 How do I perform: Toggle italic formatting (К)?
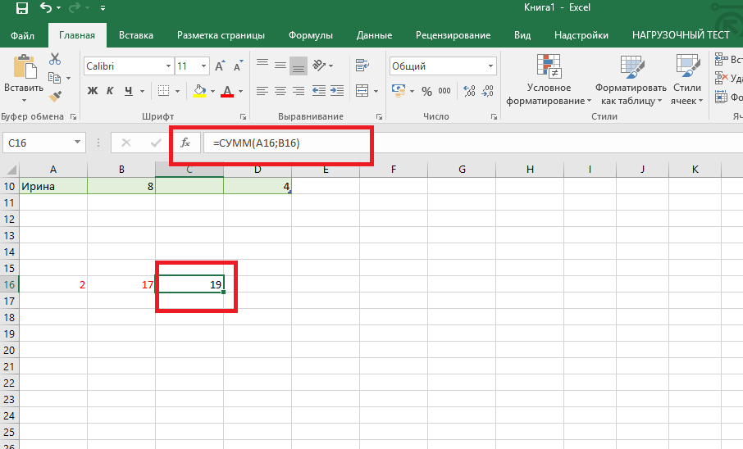(111, 91)
